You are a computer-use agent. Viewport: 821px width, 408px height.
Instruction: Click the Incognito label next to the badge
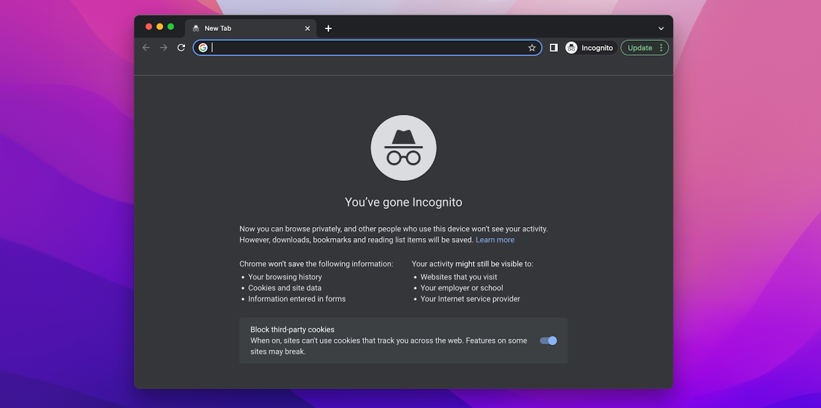pos(598,47)
